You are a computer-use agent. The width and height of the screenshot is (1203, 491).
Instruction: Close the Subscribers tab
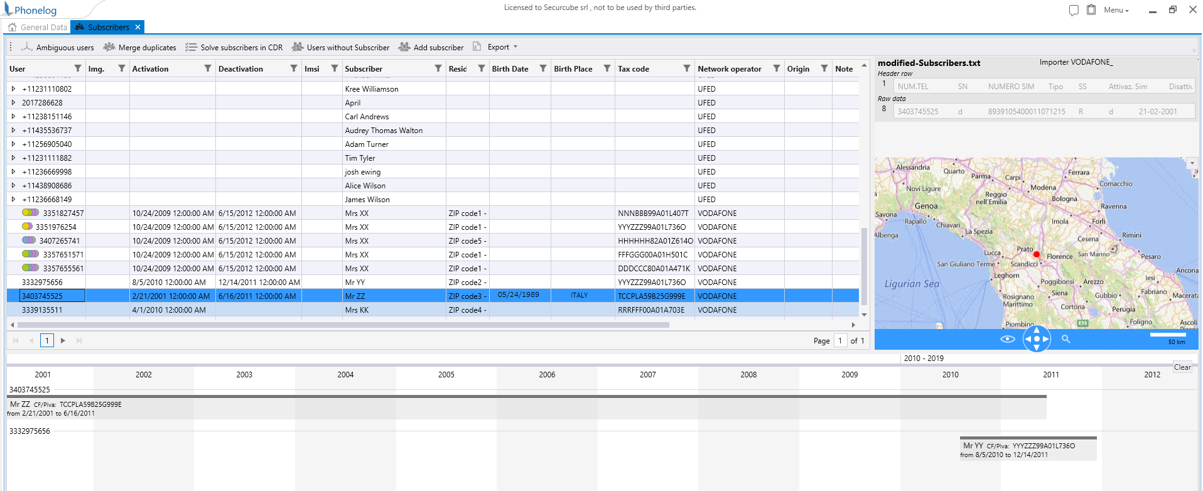coord(138,27)
